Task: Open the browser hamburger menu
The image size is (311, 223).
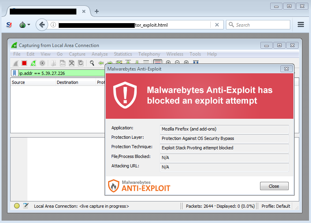Action: click(x=301, y=25)
